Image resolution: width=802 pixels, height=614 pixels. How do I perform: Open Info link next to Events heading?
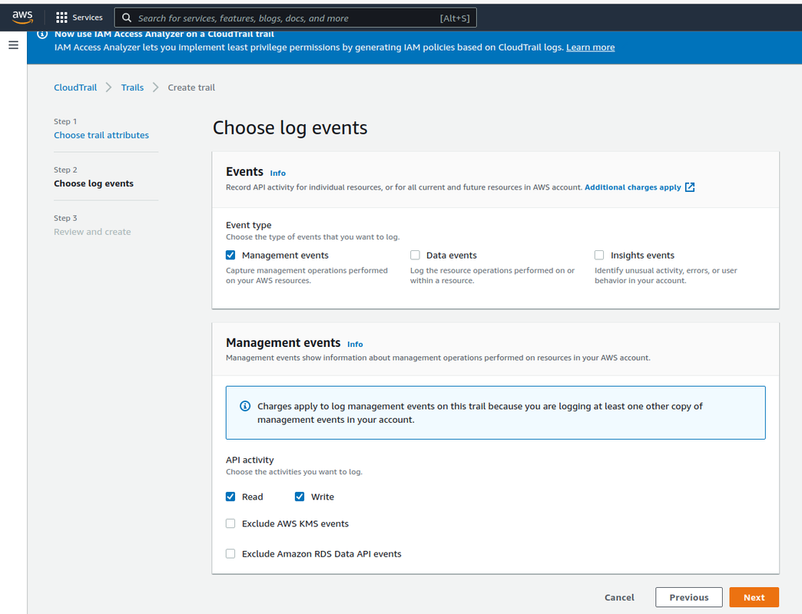coord(278,173)
